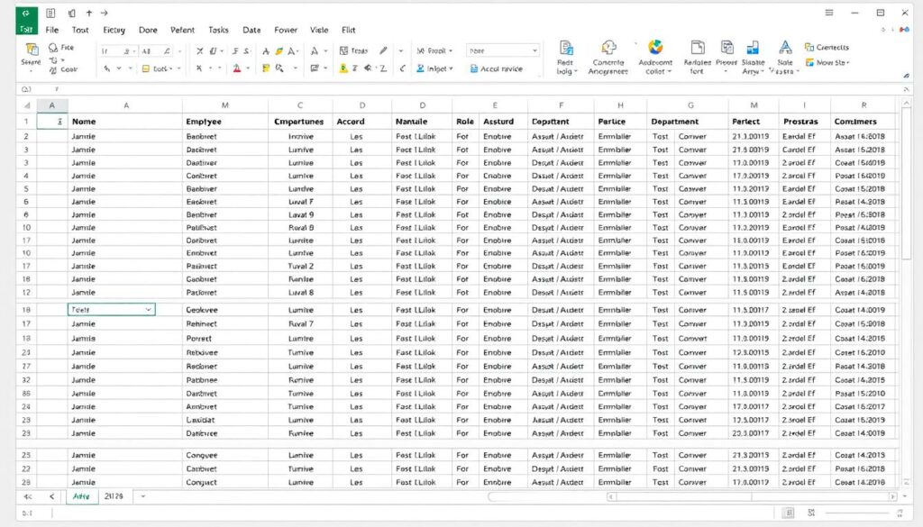
Task: Pick the yellow highlighter pen swatch
Action: (279, 51)
